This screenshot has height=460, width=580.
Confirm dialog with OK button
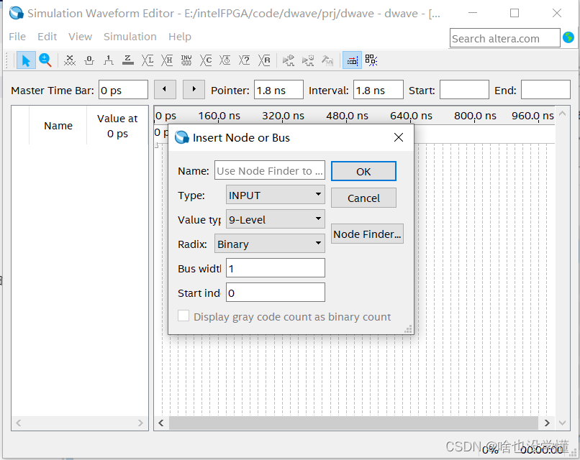363,171
